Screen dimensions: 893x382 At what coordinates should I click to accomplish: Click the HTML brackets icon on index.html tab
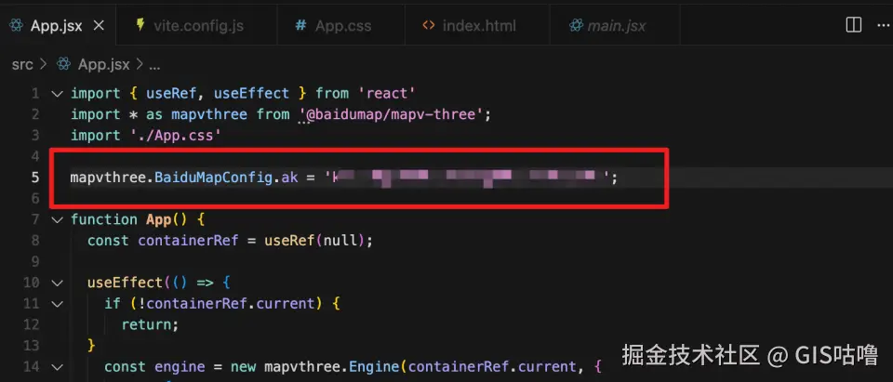[x=428, y=26]
